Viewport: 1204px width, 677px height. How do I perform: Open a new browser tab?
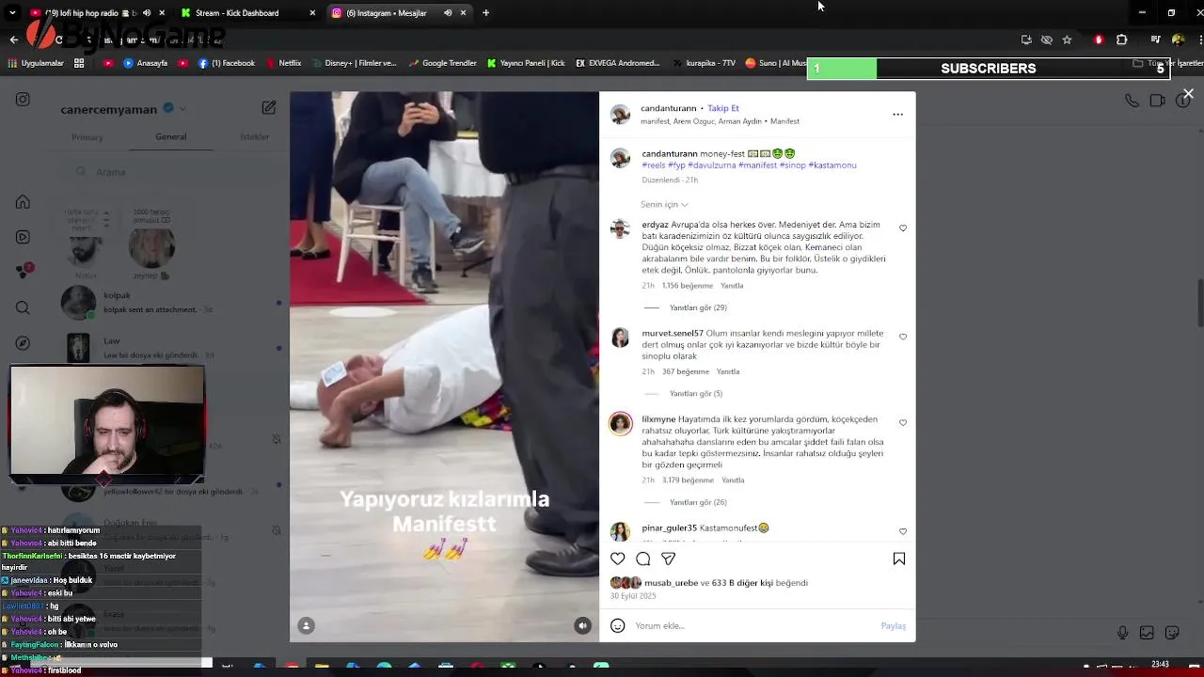[485, 12]
